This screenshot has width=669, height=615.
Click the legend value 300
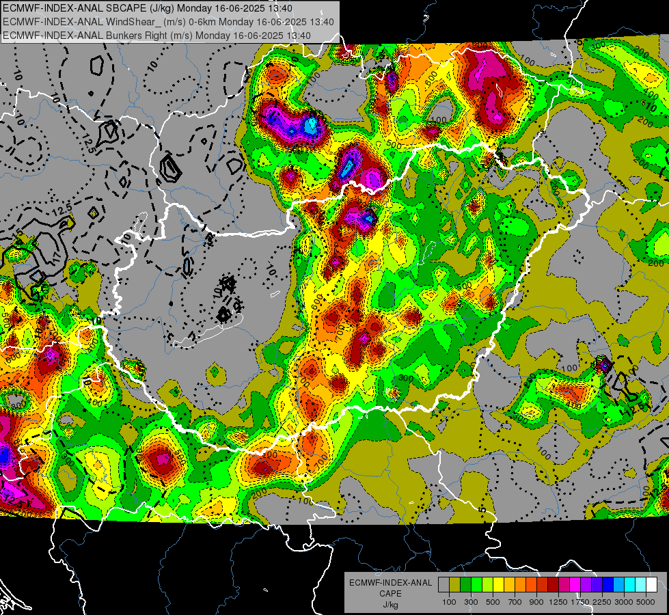(x=471, y=602)
